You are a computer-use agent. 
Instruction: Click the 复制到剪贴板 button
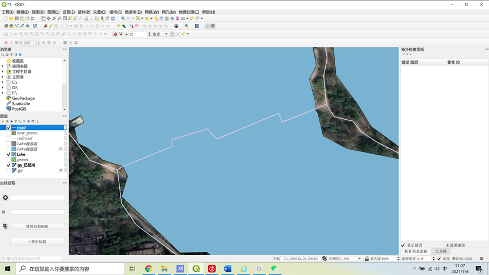tap(37, 226)
